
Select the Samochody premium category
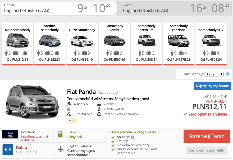click(x=147, y=44)
